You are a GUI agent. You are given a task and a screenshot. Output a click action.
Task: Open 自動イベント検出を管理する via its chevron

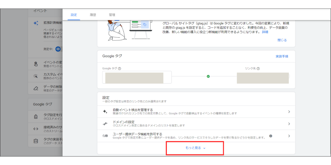[x=289, y=112]
